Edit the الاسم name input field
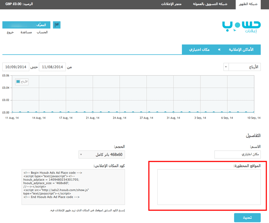Viewport: 269px width, 223px height. 237,154
